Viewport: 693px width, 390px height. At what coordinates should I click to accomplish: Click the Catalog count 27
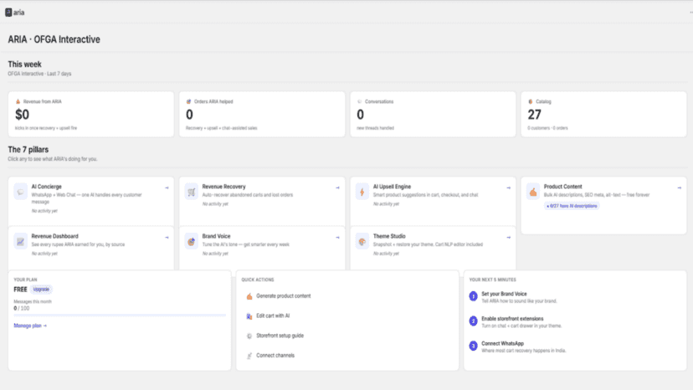pos(534,115)
